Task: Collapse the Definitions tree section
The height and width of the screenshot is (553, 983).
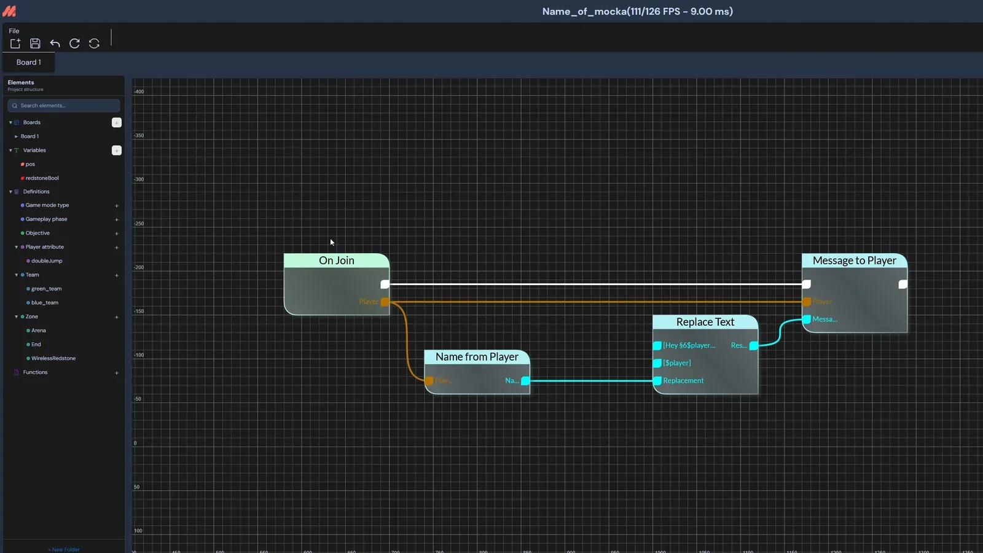Action: (x=10, y=192)
